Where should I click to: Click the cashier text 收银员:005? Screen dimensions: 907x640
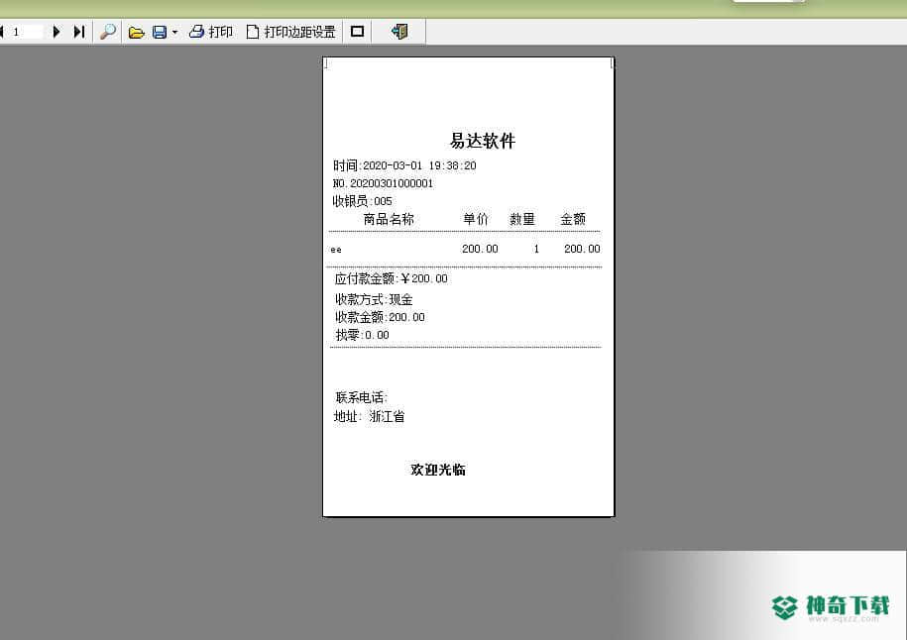click(x=362, y=201)
